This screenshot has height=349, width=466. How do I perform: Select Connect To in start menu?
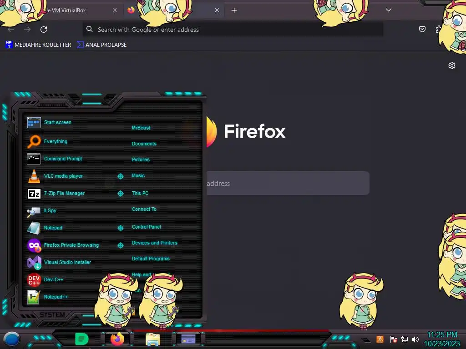pyautogui.click(x=144, y=209)
